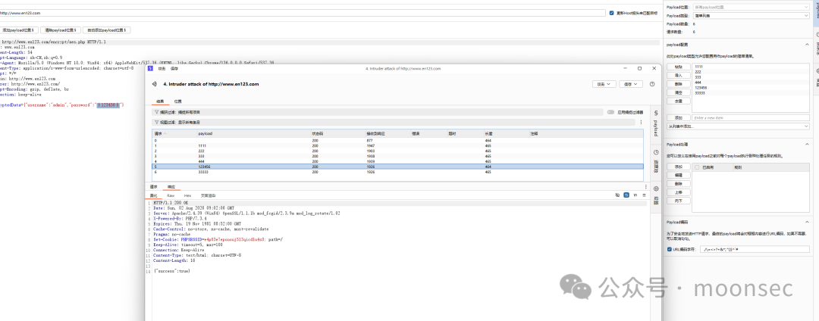Open the three-dot menu above the response pane
The image size is (819, 321).
[x=645, y=186]
